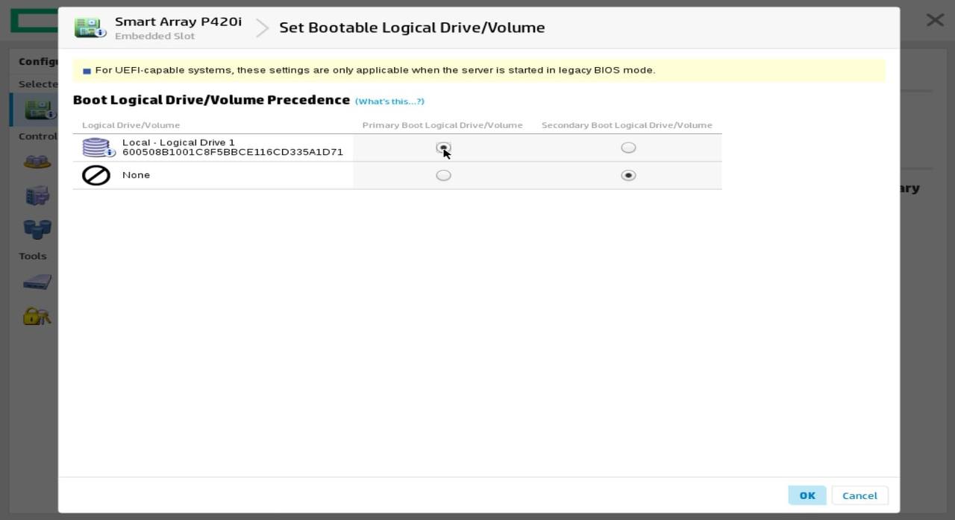Click the Logical Drive 1 disk stack icon
The width and height of the screenshot is (955, 520).
click(x=97, y=148)
